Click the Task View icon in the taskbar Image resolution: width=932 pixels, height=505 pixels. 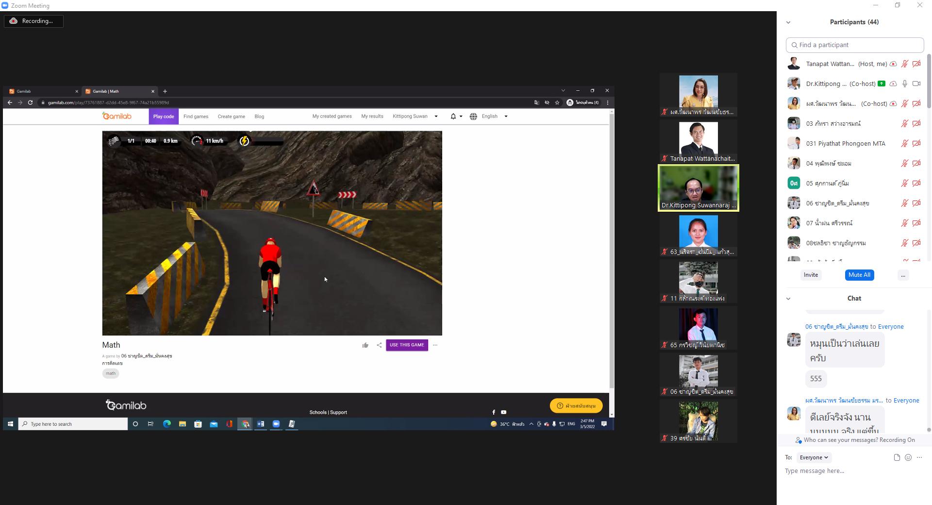click(151, 424)
